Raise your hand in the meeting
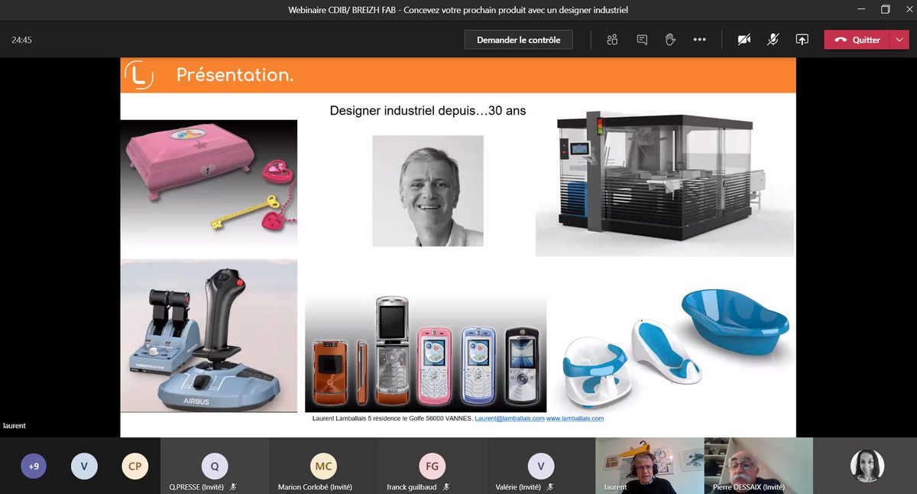Screen dimensions: 917x494 pyautogui.click(x=670, y=40)
